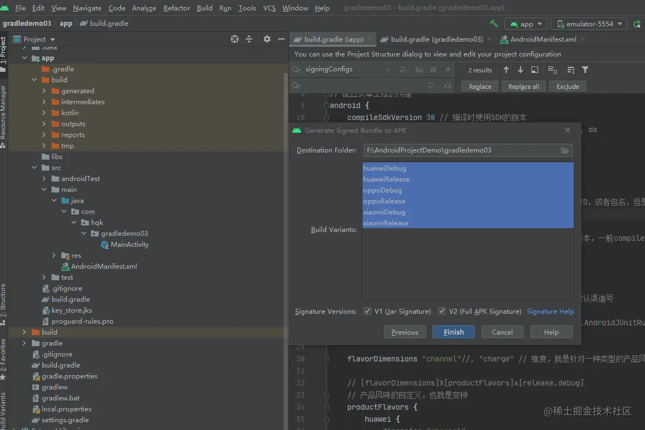Screen dimensions: 645x430
Task: Open the Refactor menu
Action: point(177,8)
